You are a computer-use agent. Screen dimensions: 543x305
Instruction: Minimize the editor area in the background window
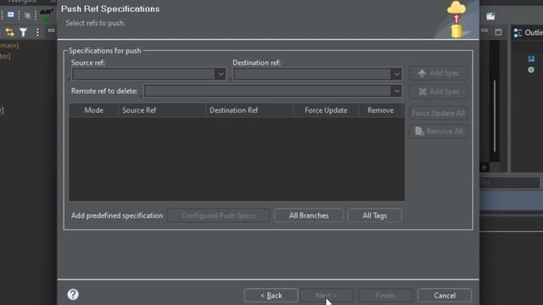click(x=484, y=30)
